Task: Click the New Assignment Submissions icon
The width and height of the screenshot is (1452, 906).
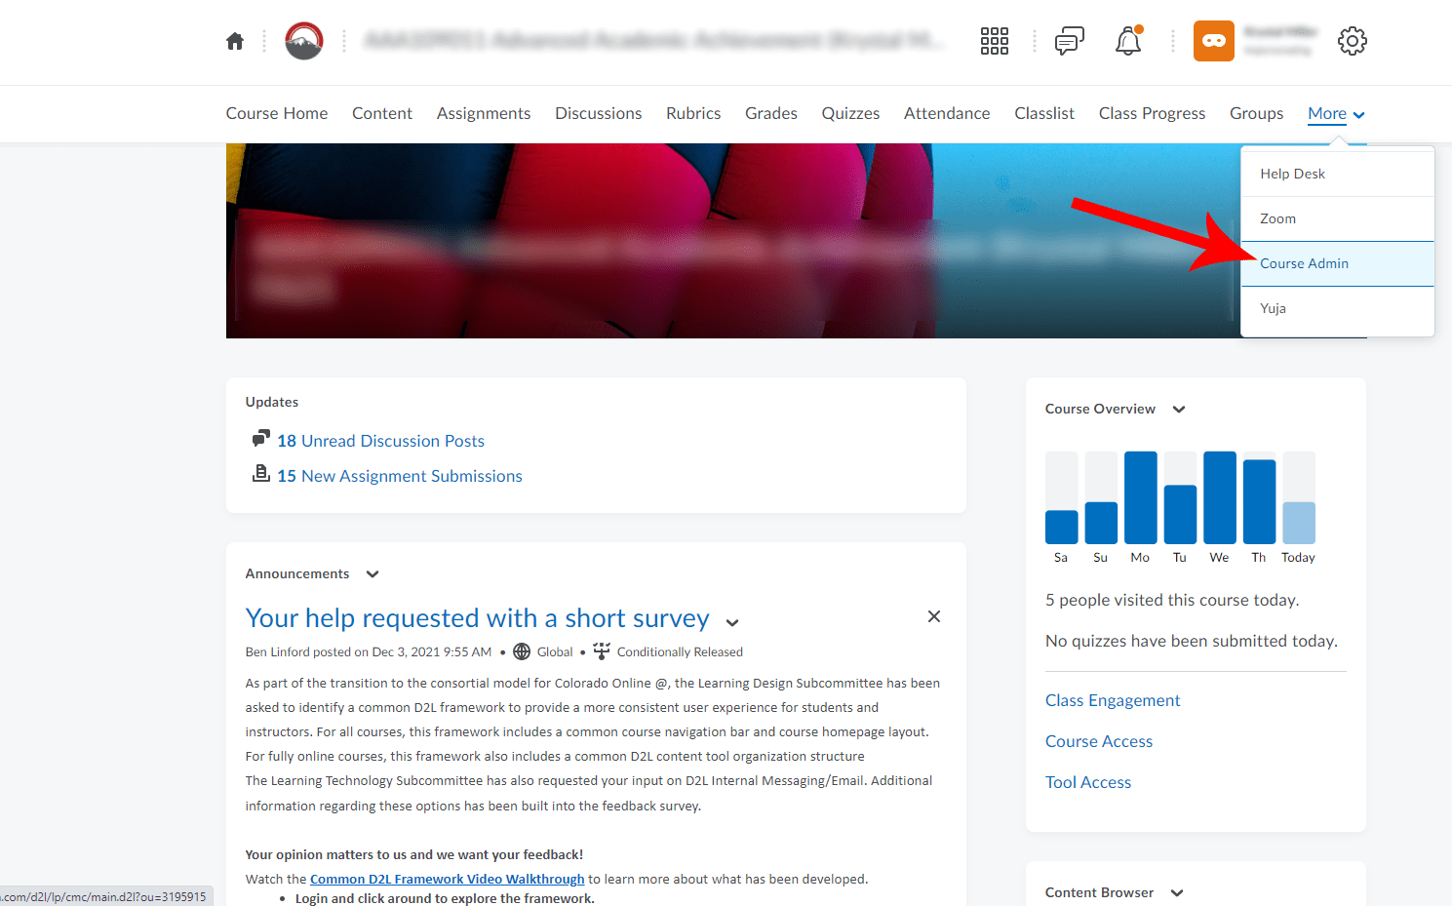Action: tap(261, 475)
